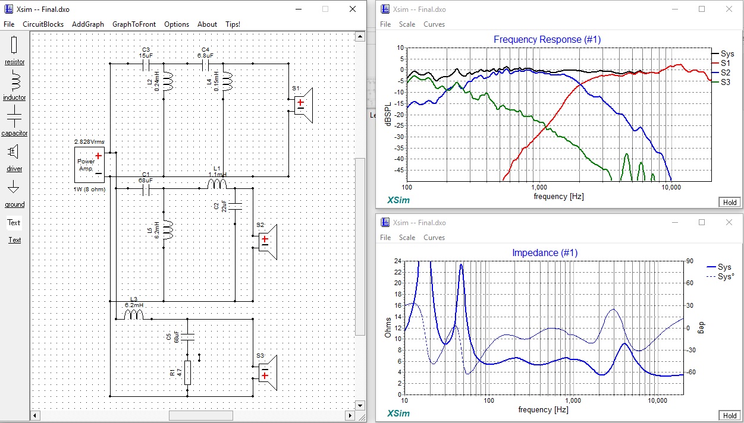Image resolution: width=744 pixels, height=423 pixels.
Task: Select the Power Amp block
Action: click(x=90, y=165)
